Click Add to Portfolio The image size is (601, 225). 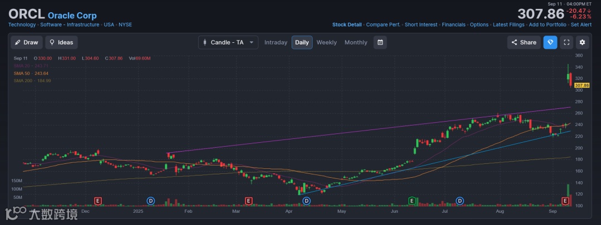pos(548,24)
